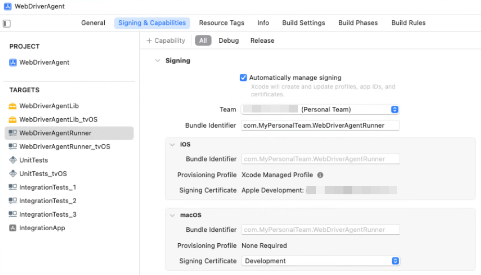The image size is (481, 275).
Task: Toggle the navigator sidebar panel icon
Action: click(7, 23)
